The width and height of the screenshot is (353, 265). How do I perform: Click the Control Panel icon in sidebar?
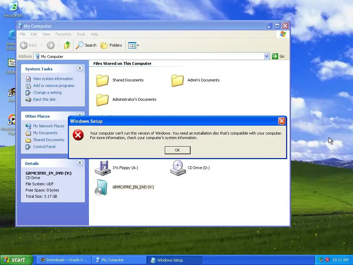point(28,147)
